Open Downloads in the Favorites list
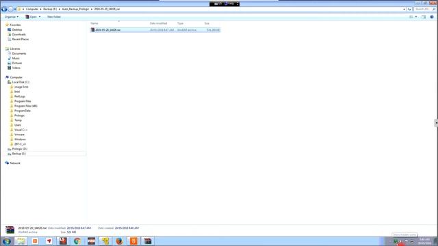The height and width of the screenshot is (246, 438). (x=18, y=35)
